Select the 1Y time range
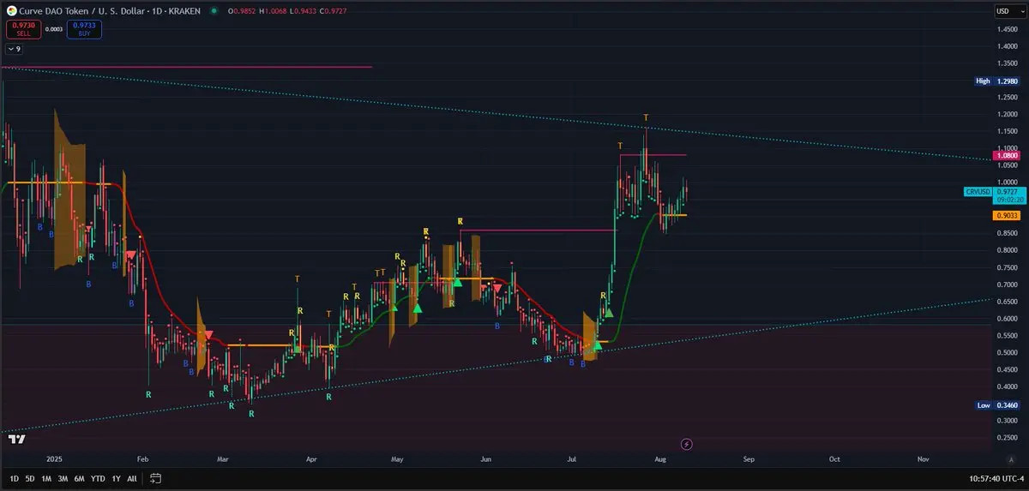This screenshot has height=491, width=1029. pyautogui.click(x=116, y=478)
